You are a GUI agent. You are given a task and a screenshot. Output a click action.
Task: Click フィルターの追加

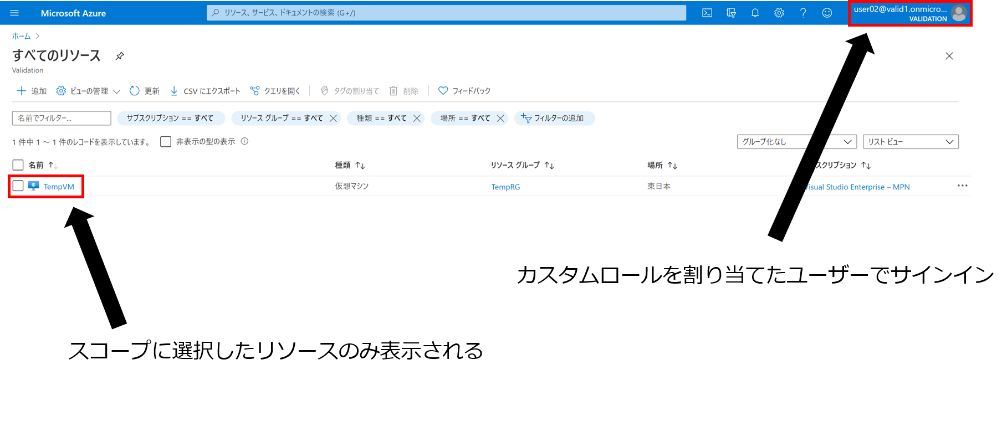point(554,118)
